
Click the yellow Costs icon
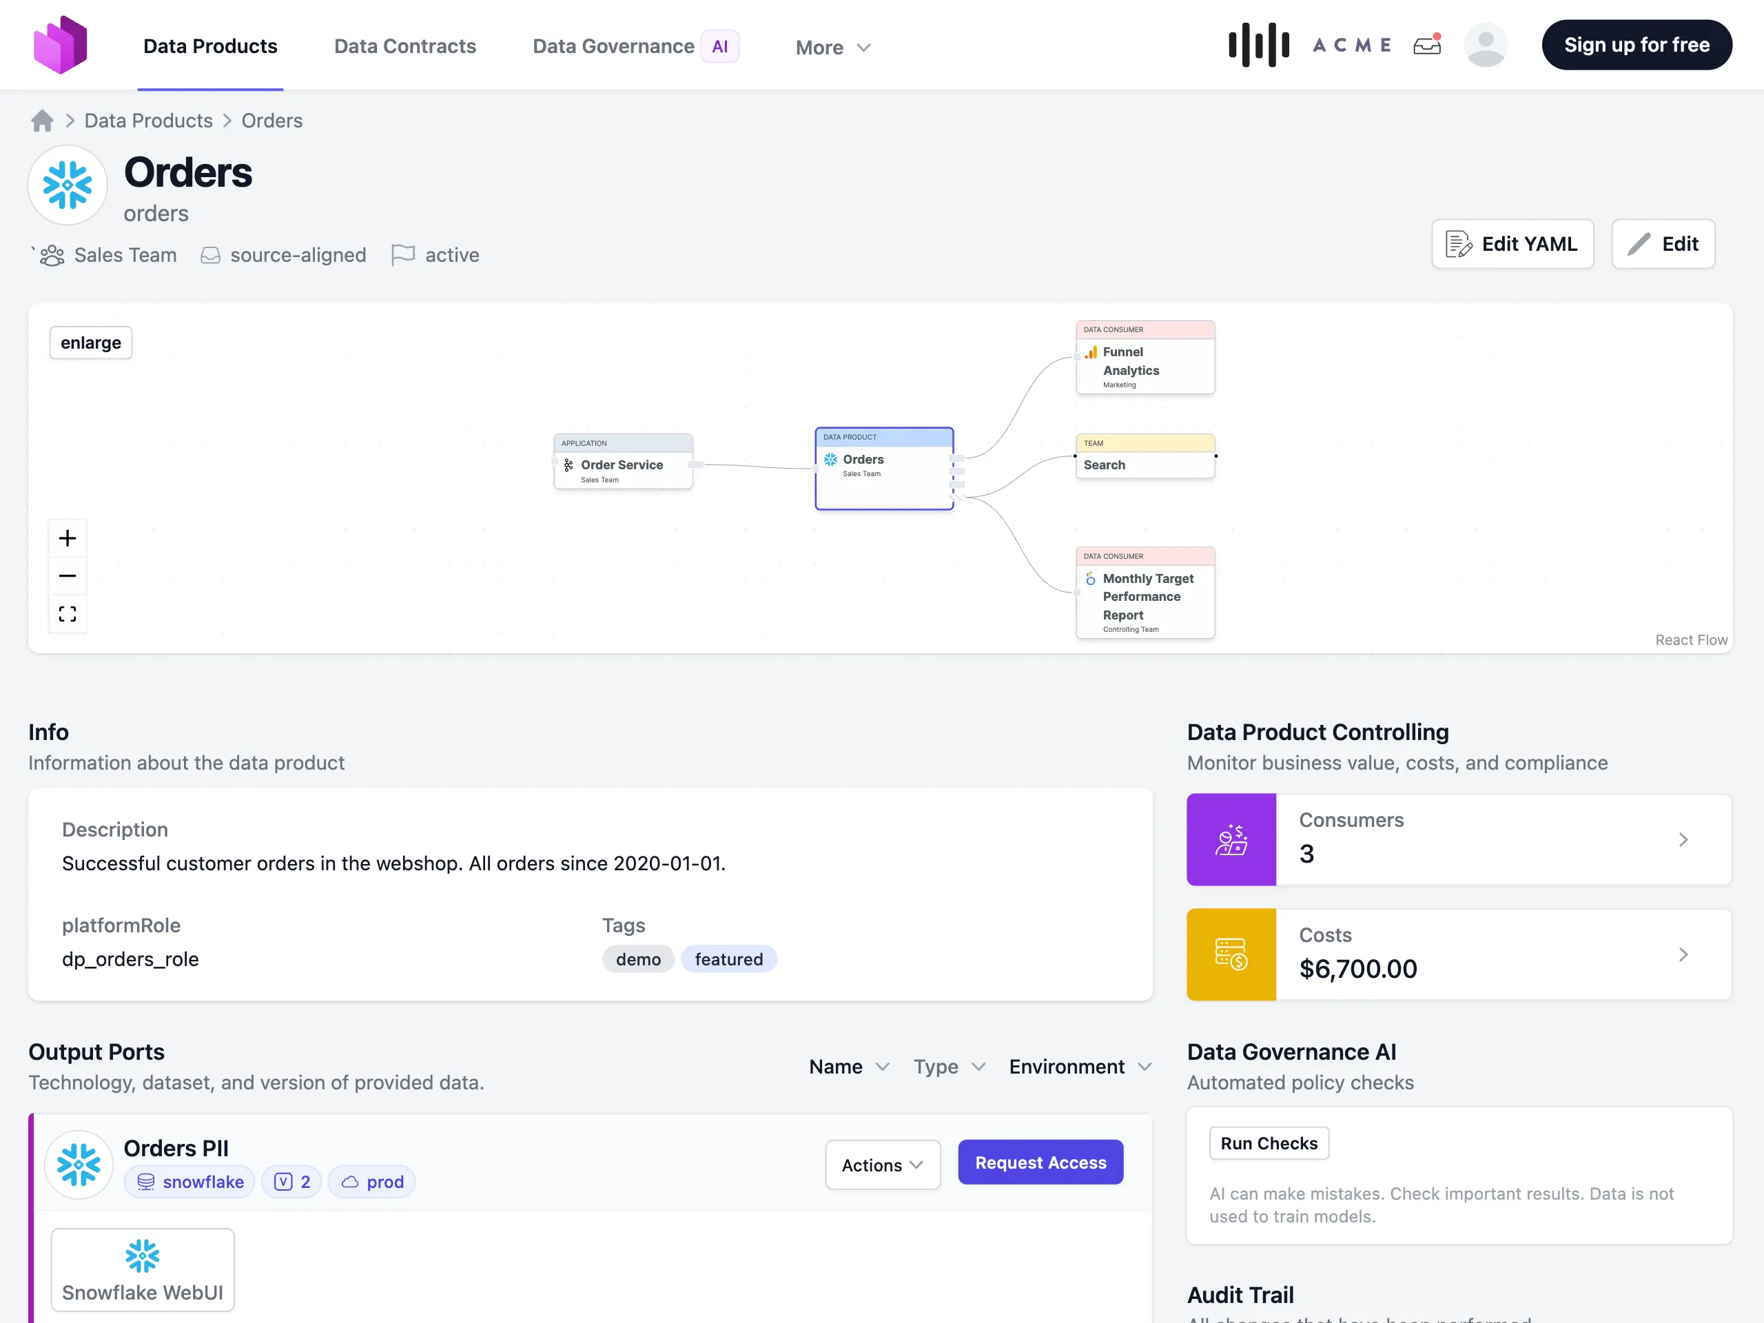(x=1231, y=954)
